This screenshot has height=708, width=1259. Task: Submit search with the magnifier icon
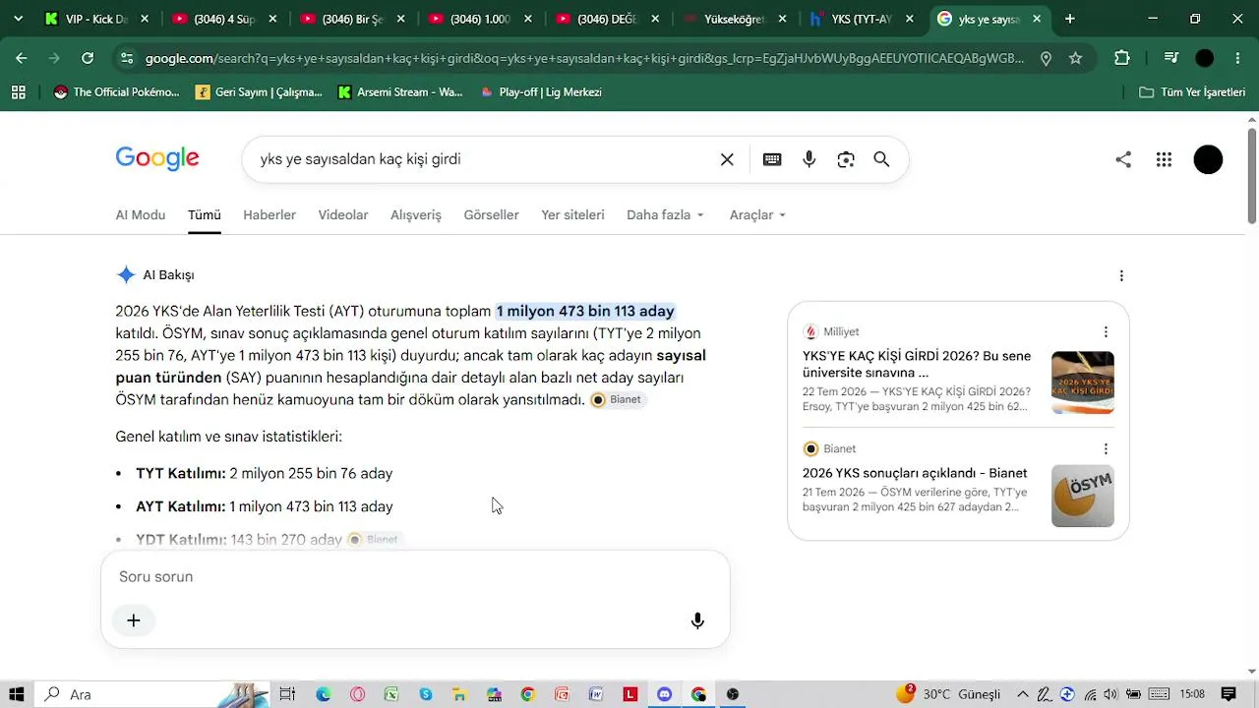(x=881, y=159)
